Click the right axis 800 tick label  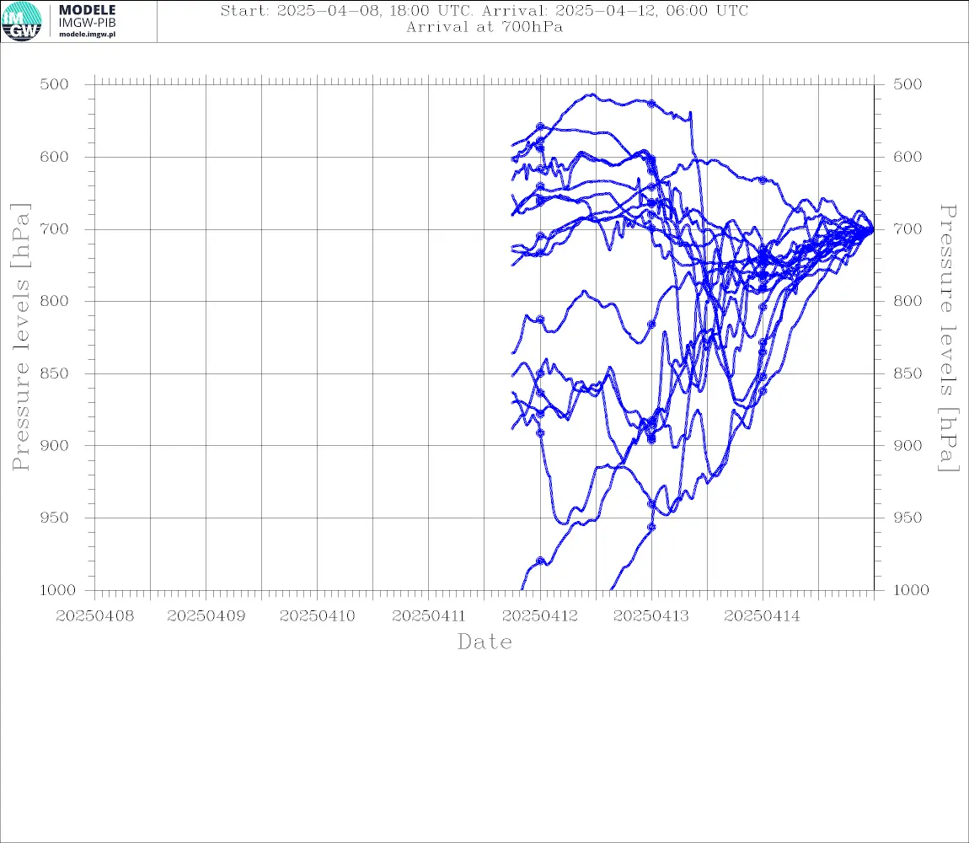[x=907, y=301]
